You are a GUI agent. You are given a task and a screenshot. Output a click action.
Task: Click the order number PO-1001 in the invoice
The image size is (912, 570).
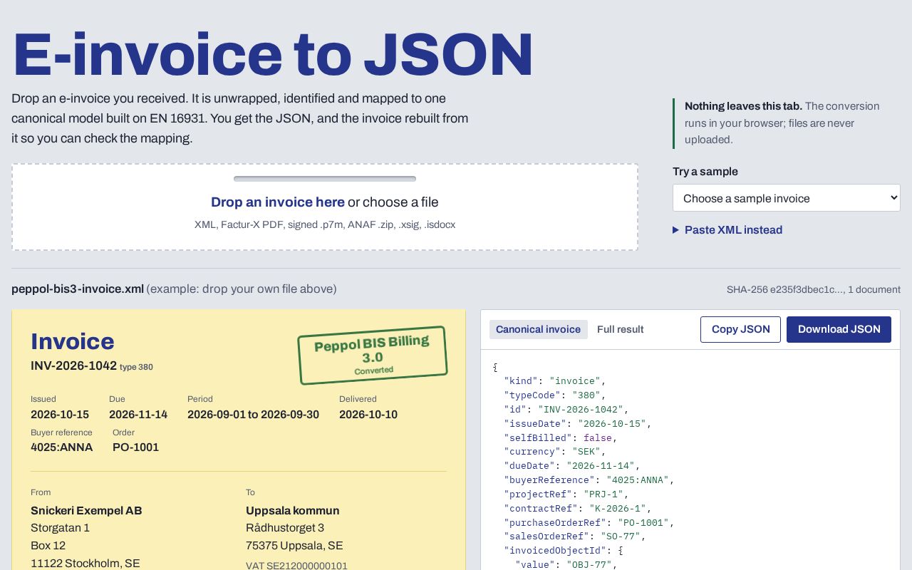135,447
